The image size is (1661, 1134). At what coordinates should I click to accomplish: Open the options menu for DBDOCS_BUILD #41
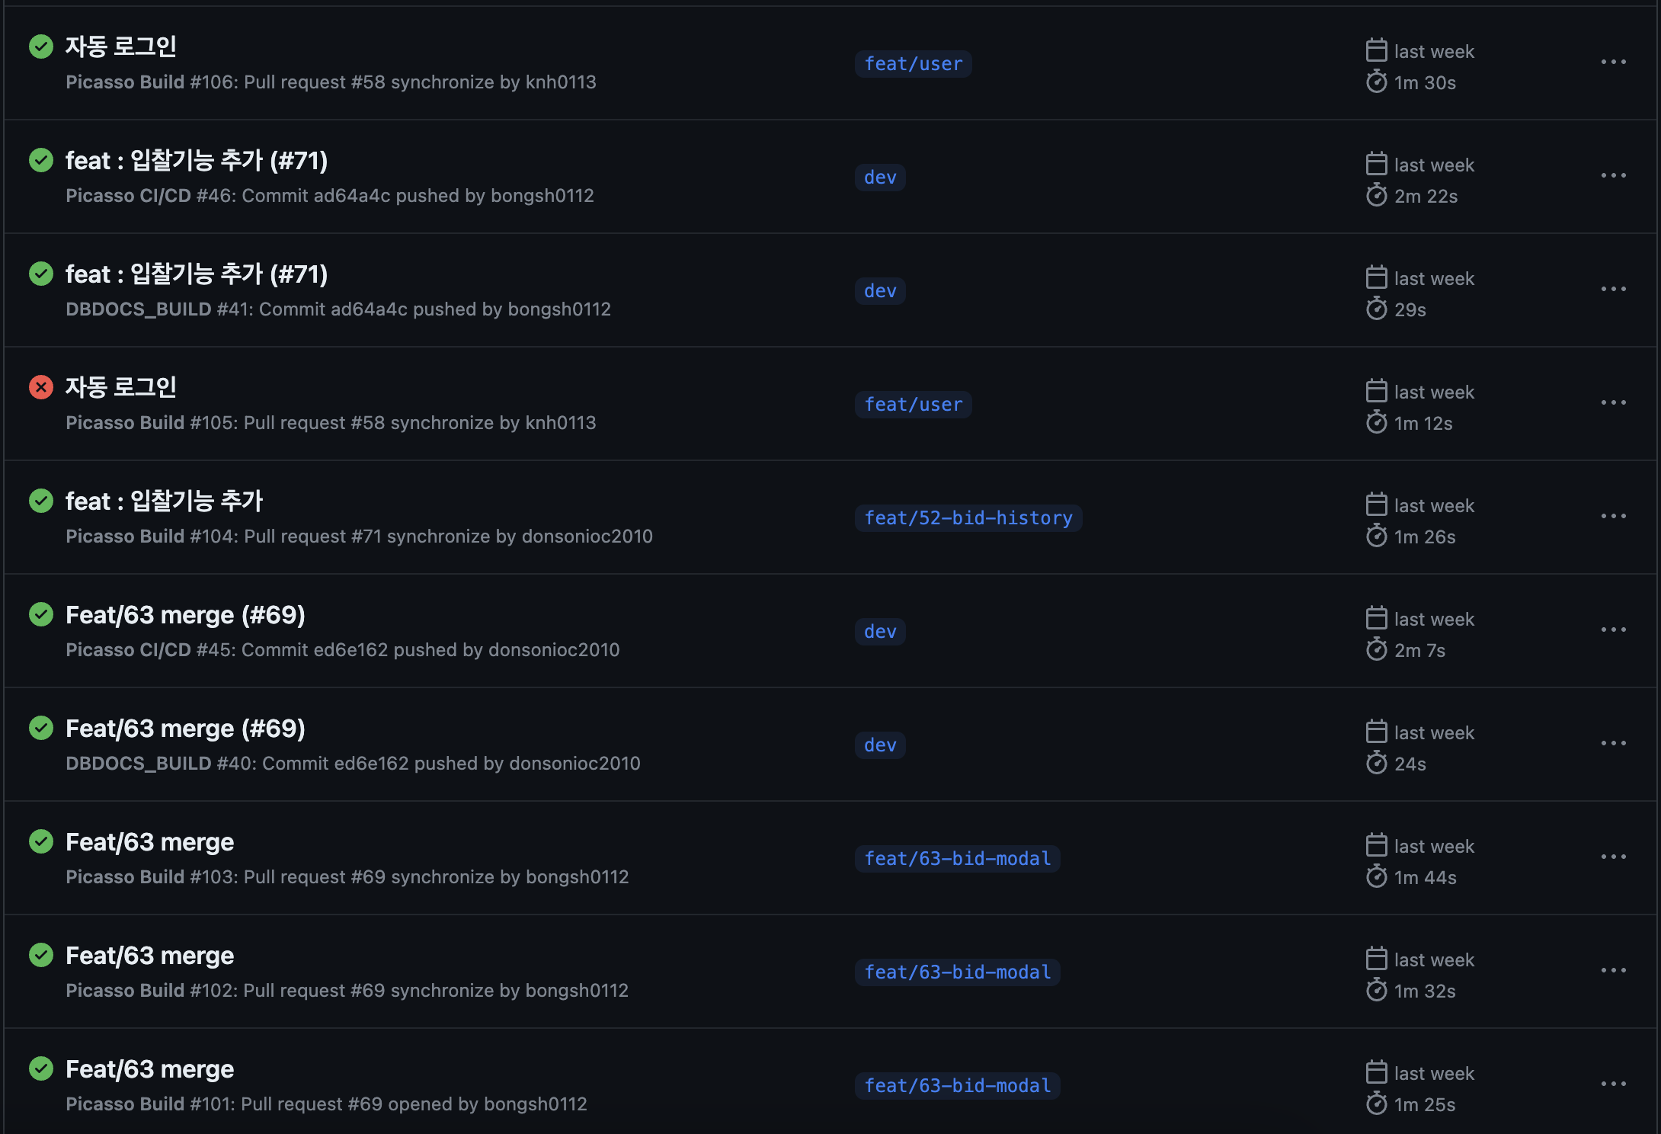[x=1613, y=290]
